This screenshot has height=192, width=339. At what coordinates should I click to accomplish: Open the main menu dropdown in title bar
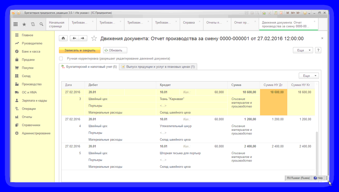pyautogui.click(x=19, y=13)
